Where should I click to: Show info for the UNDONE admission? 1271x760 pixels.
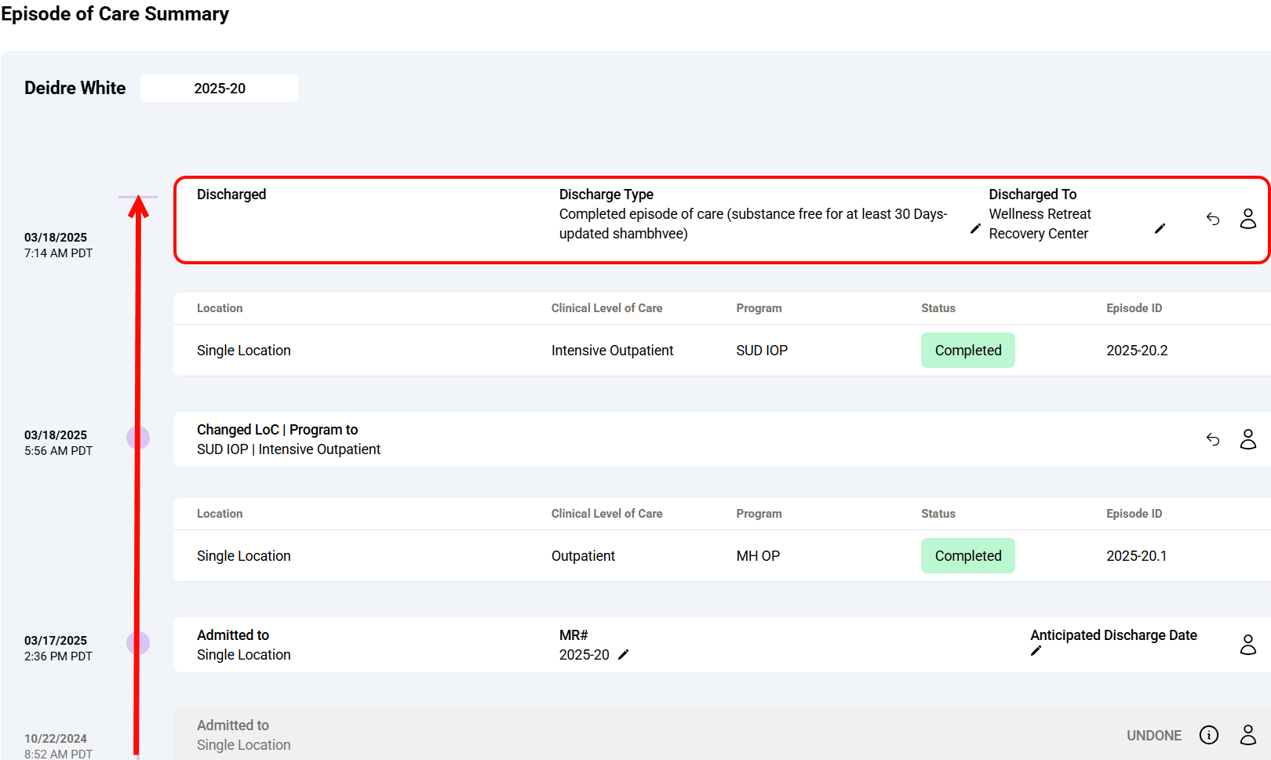click(1209, 735)
